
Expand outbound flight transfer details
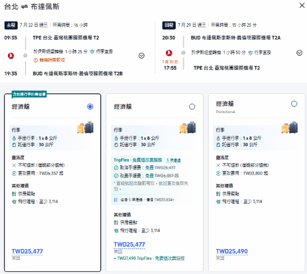(142, 56)
